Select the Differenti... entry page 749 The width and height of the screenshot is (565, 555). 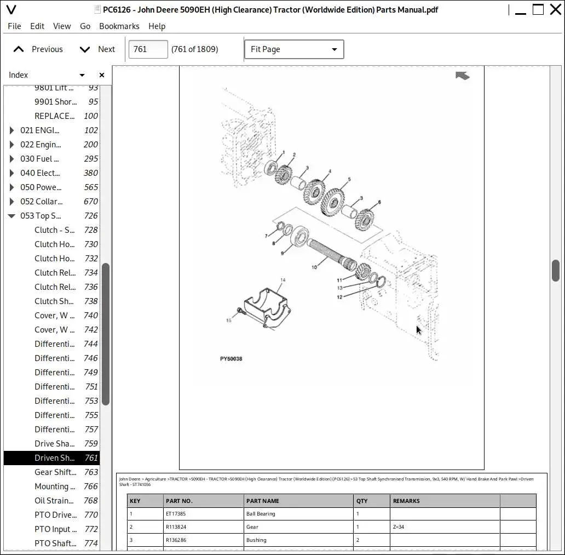51,373
